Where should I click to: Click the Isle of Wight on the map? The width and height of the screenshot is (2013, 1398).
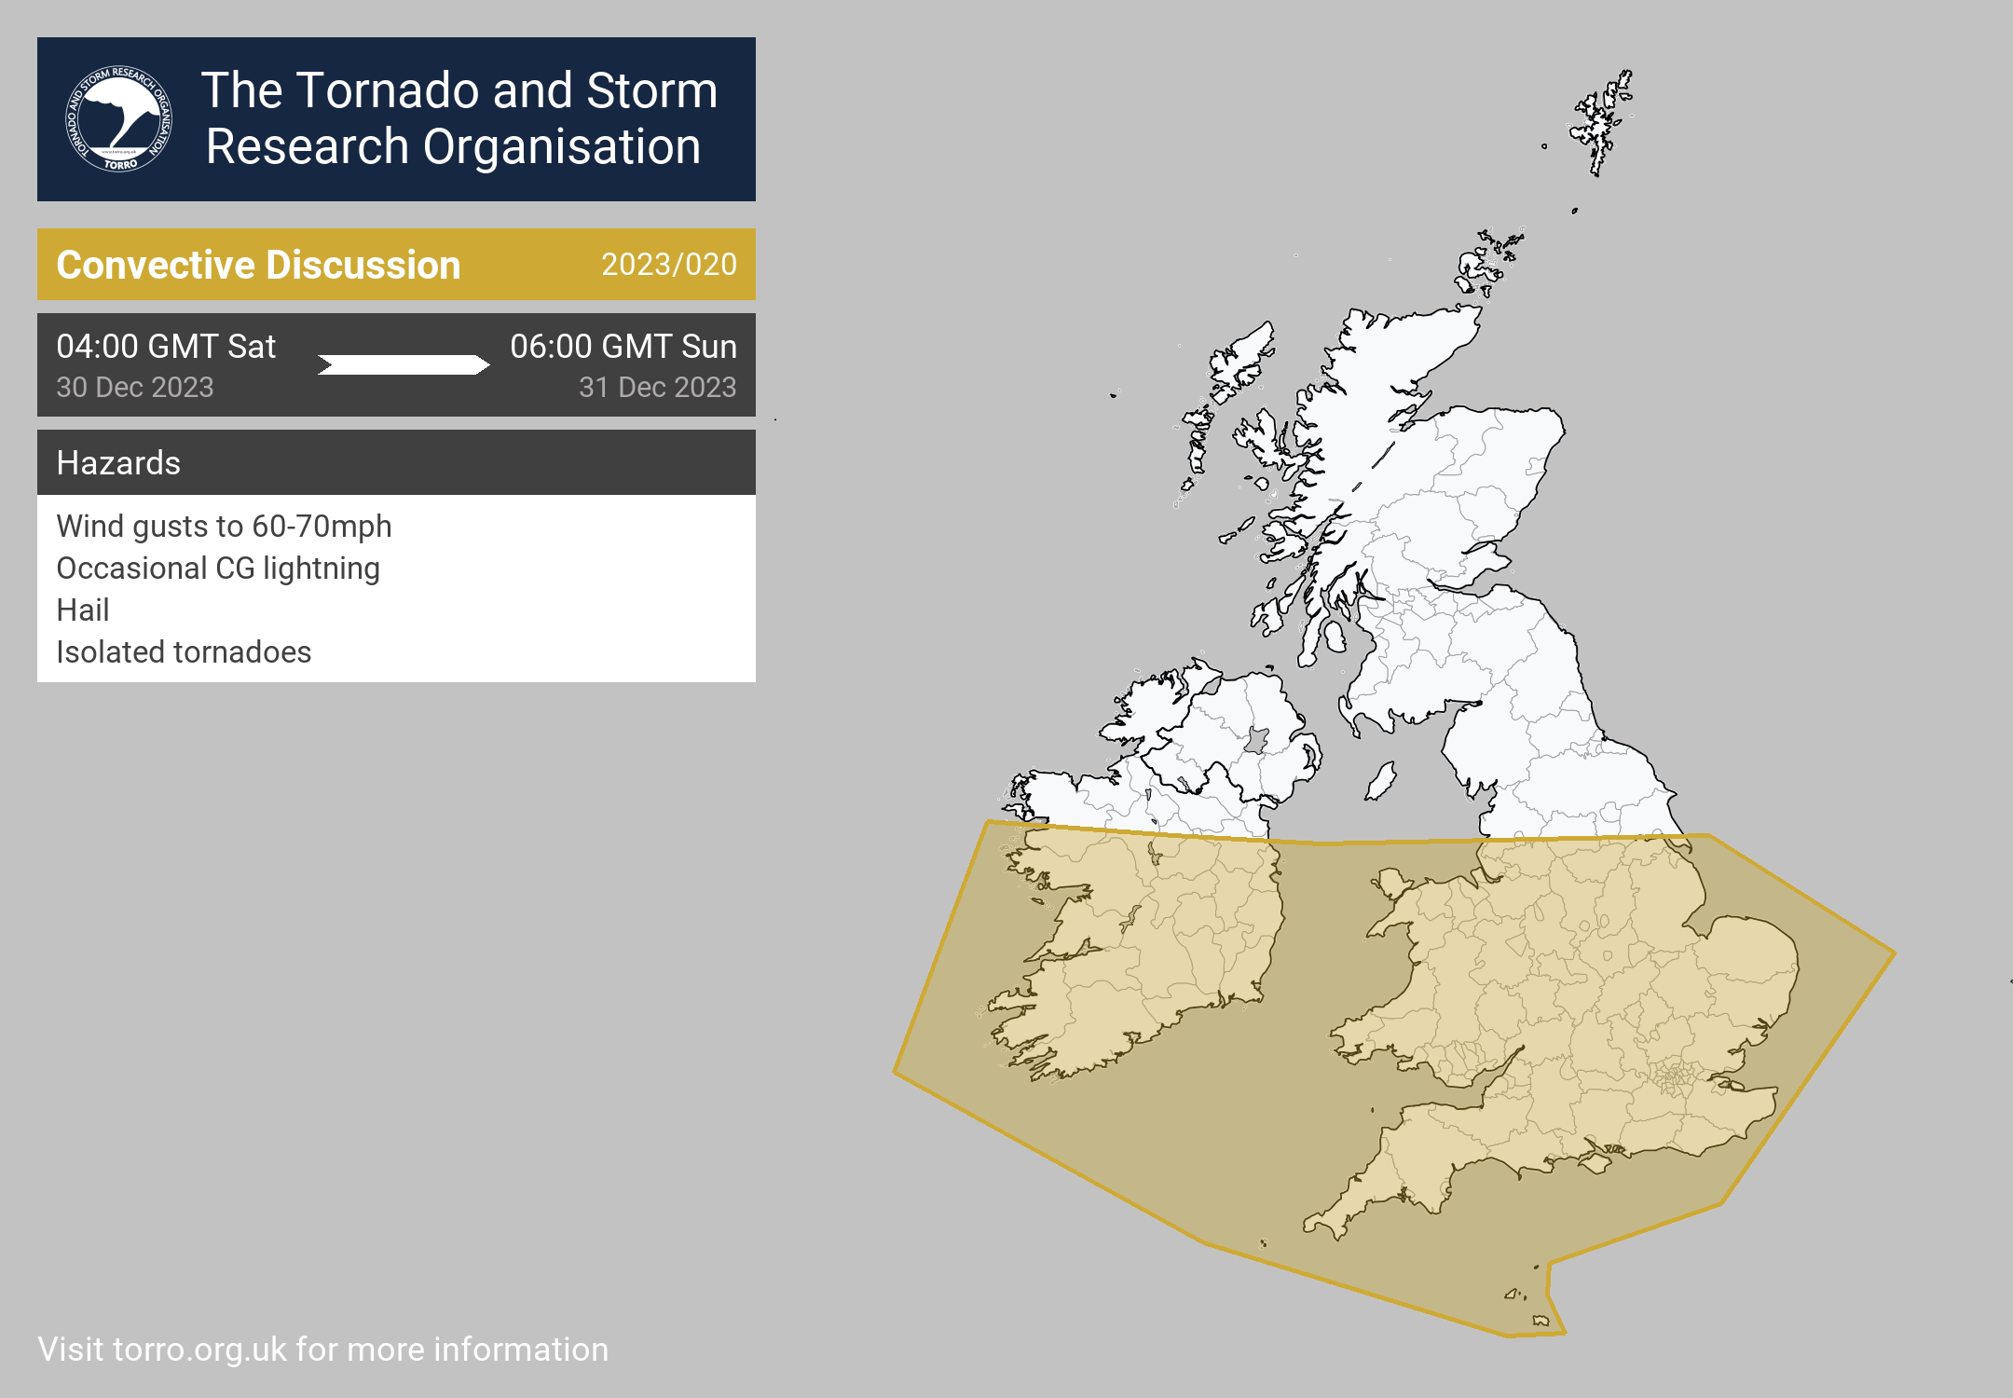tap(1596, 1162)
